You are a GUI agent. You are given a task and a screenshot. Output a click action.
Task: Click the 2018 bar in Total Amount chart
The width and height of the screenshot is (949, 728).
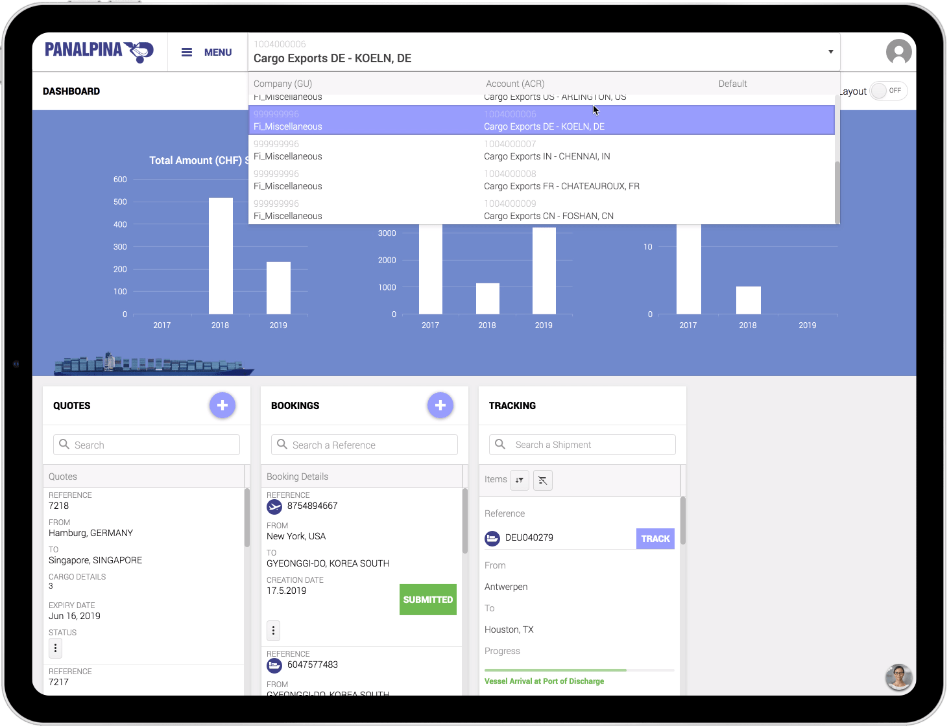pyautogui.click(x=221, y=256)
